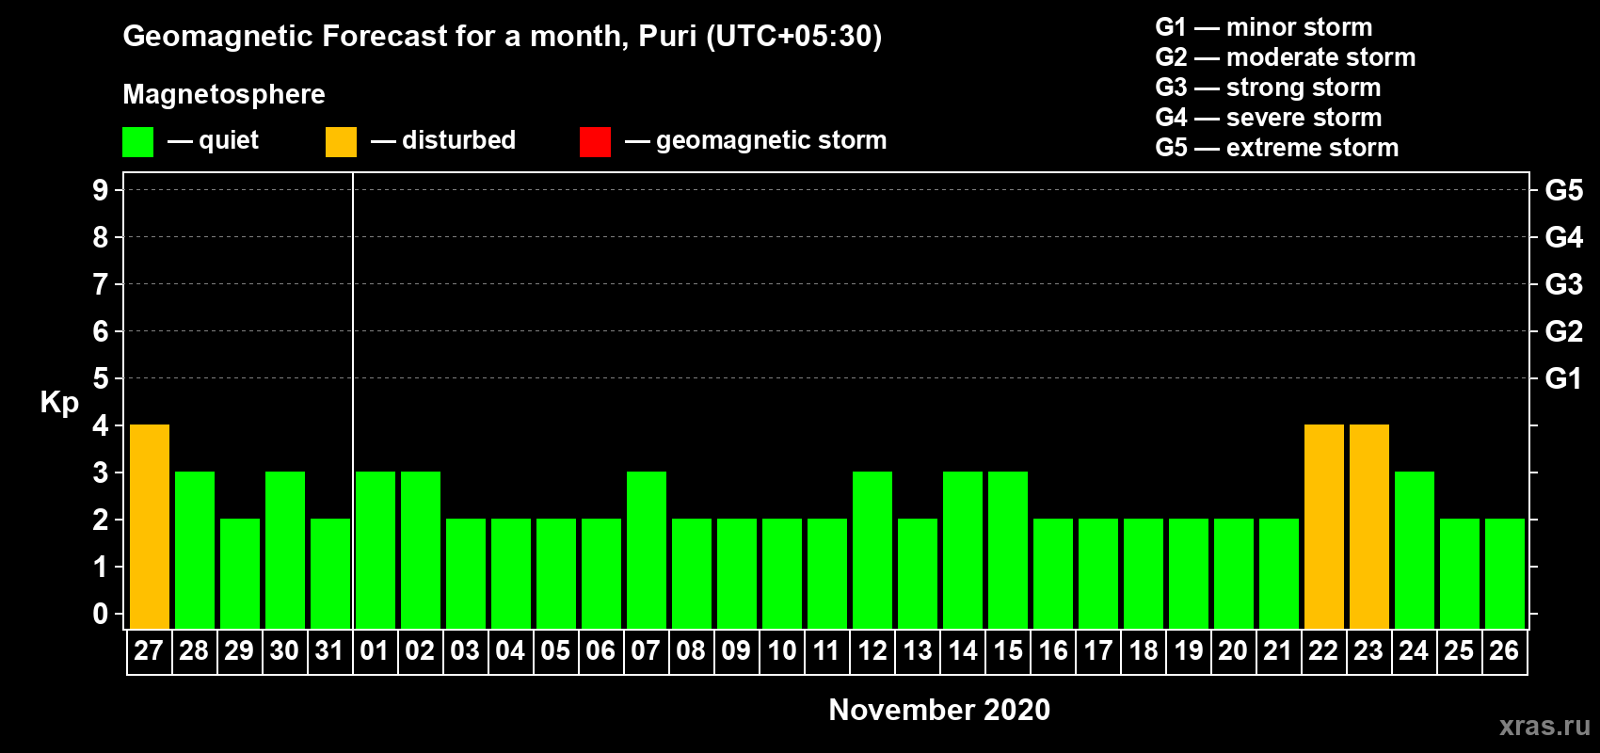Click the green bar for November 01

point(376,551)
